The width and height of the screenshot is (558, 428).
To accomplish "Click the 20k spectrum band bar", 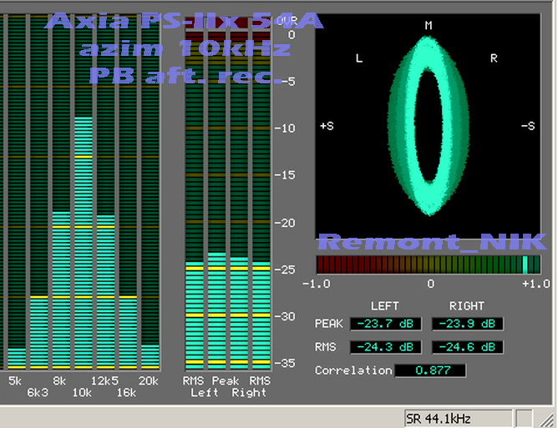I will pos(150,356).
